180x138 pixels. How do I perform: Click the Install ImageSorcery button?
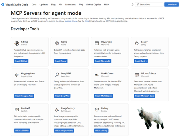[x=64, y=130]
